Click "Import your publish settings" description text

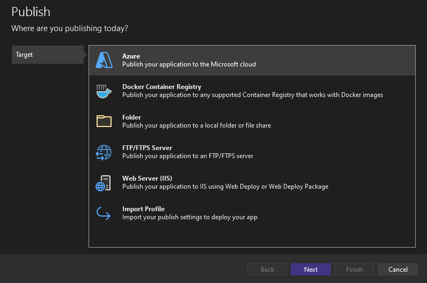[190, 217]
